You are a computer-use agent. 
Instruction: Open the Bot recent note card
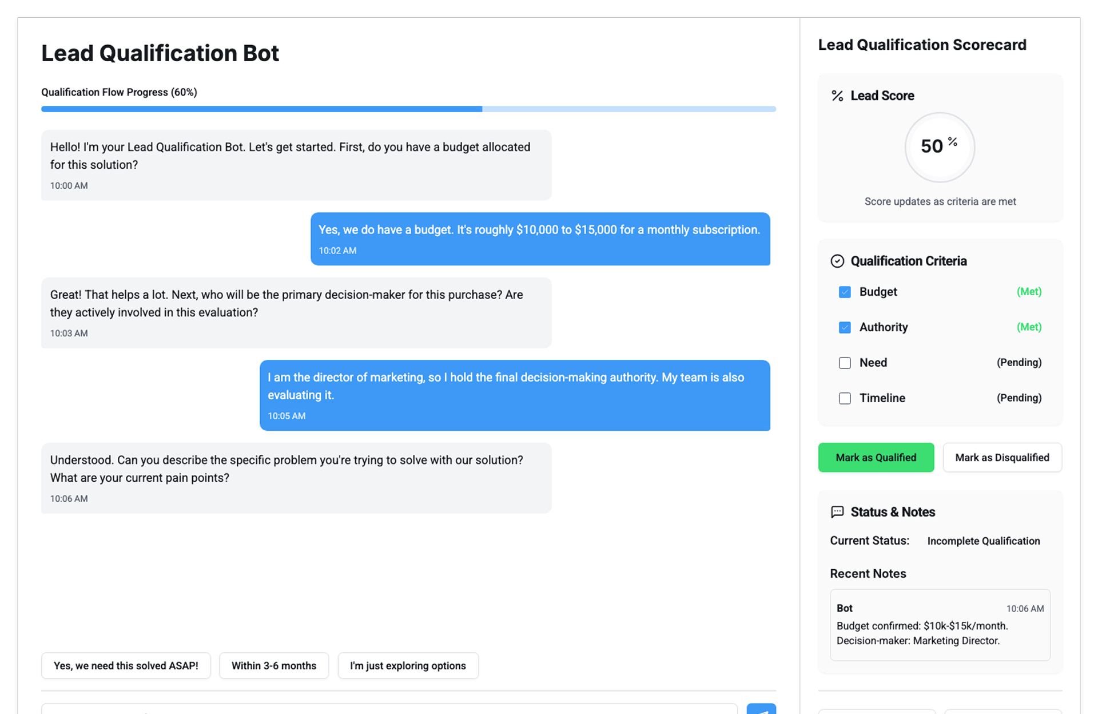(940, 625)
